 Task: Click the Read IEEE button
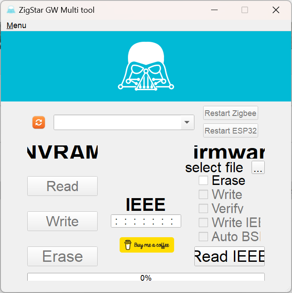[230, 256]
